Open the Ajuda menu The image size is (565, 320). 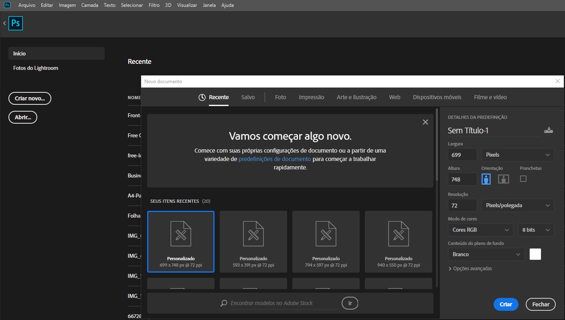click(227, 5)
